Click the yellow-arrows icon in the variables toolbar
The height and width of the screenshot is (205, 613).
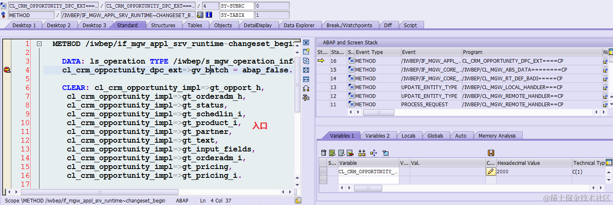pyautogui.click(x=362, y=153)
